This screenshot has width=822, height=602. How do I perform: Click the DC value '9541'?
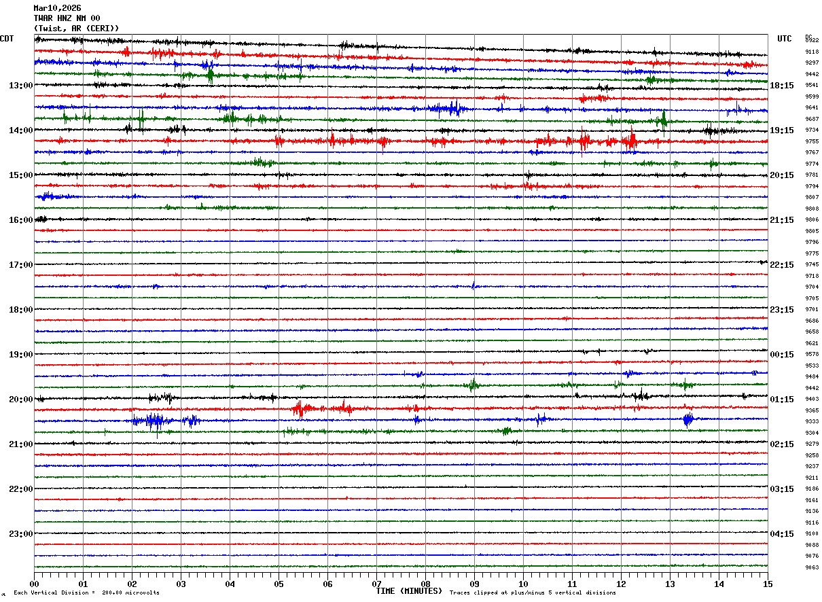coord(812,86)
